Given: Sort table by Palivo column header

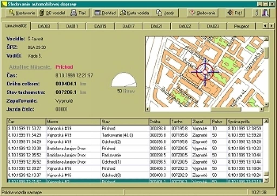Looking at the screenshot, I should [x=219, y=121].
